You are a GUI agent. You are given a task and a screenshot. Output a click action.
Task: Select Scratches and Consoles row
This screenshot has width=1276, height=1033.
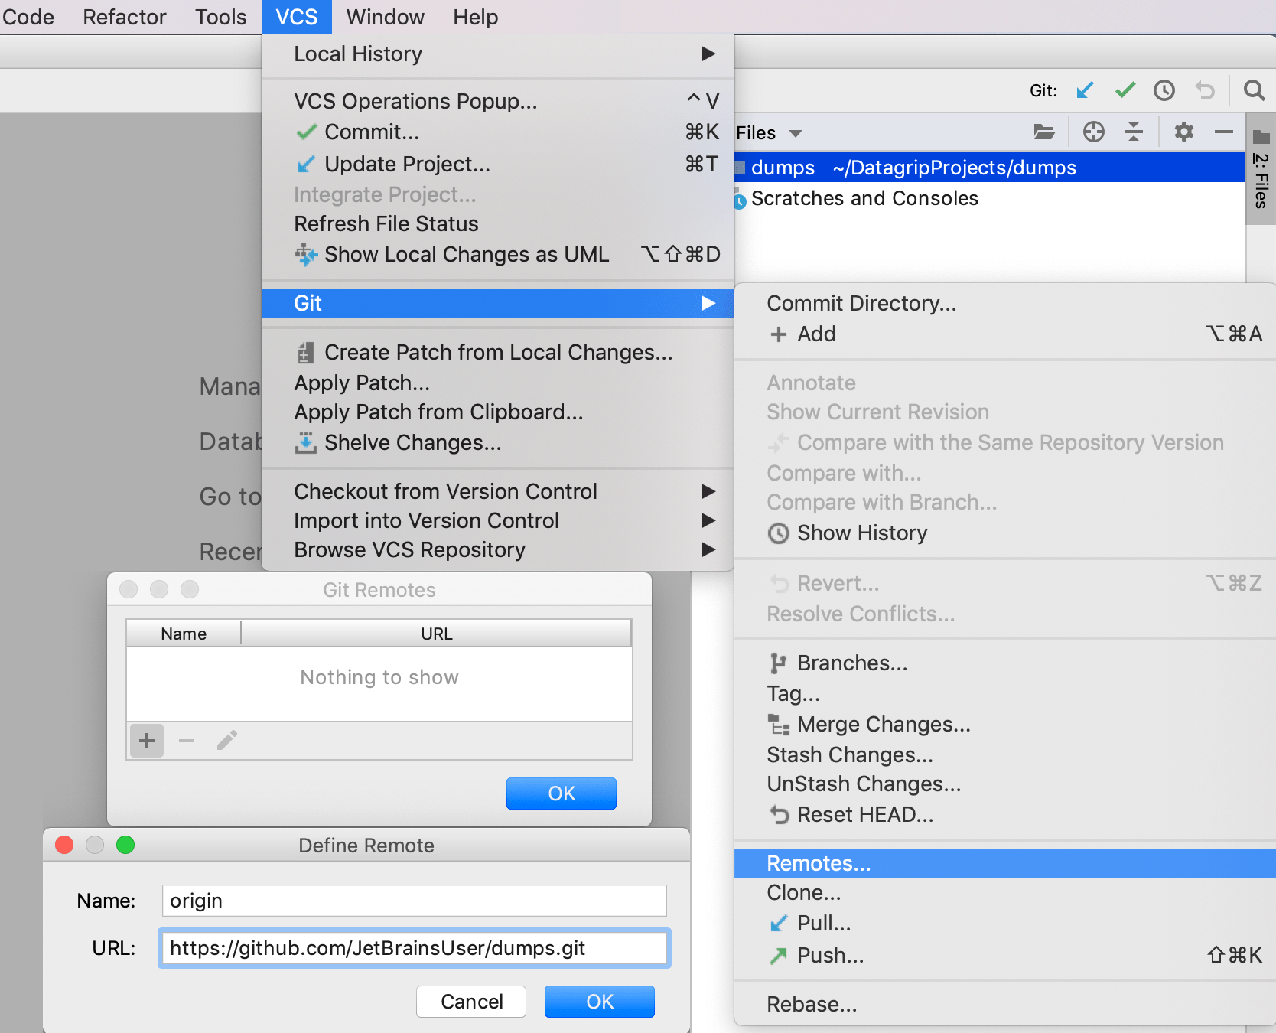click(x=990, y=198)
